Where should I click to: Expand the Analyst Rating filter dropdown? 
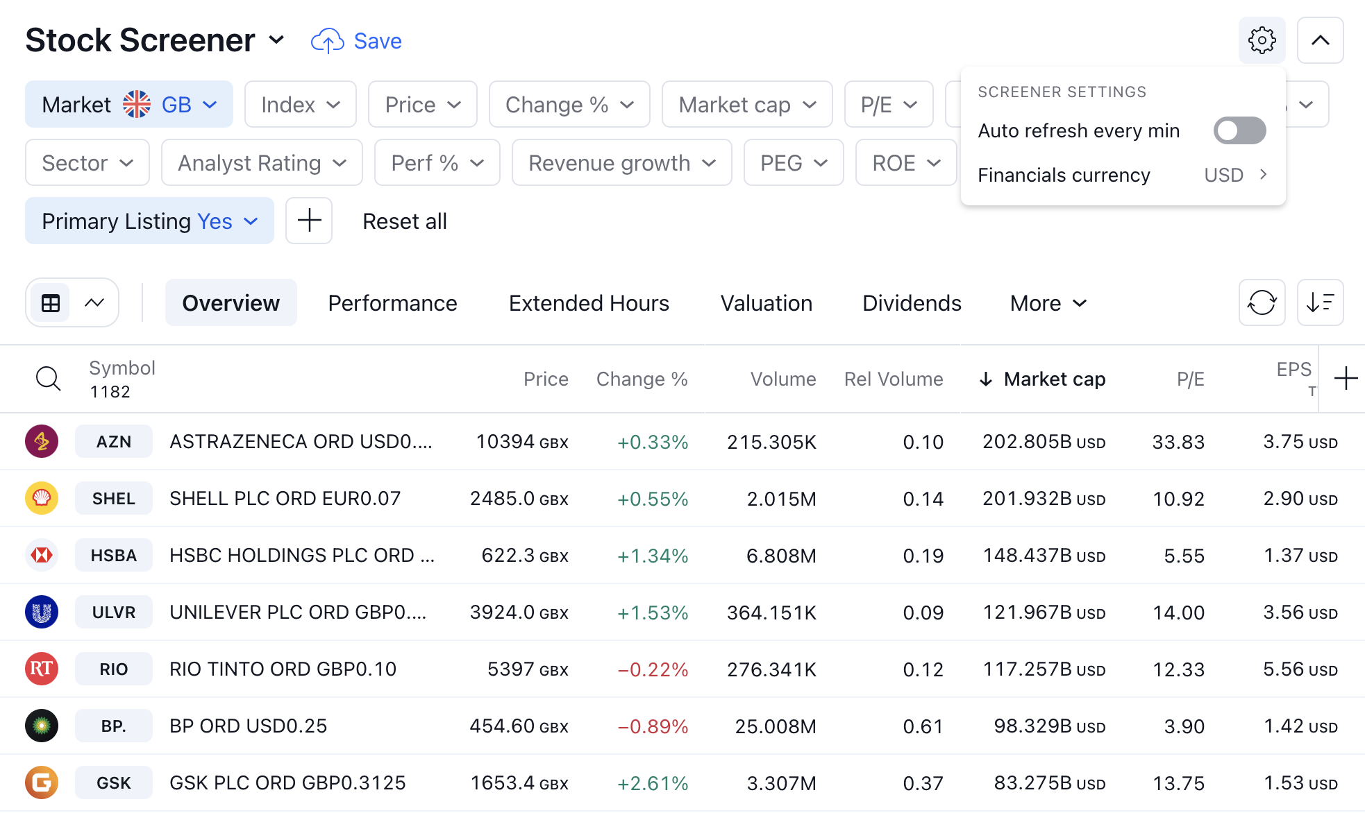[262, 163]
